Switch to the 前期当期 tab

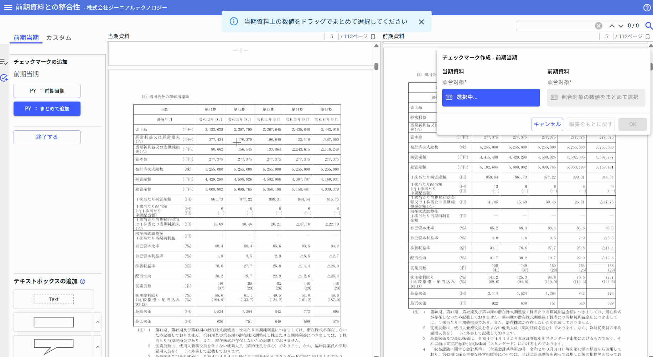(26, 38)
